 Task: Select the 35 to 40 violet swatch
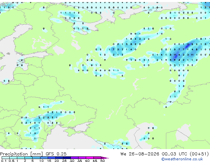coord(82,158)
